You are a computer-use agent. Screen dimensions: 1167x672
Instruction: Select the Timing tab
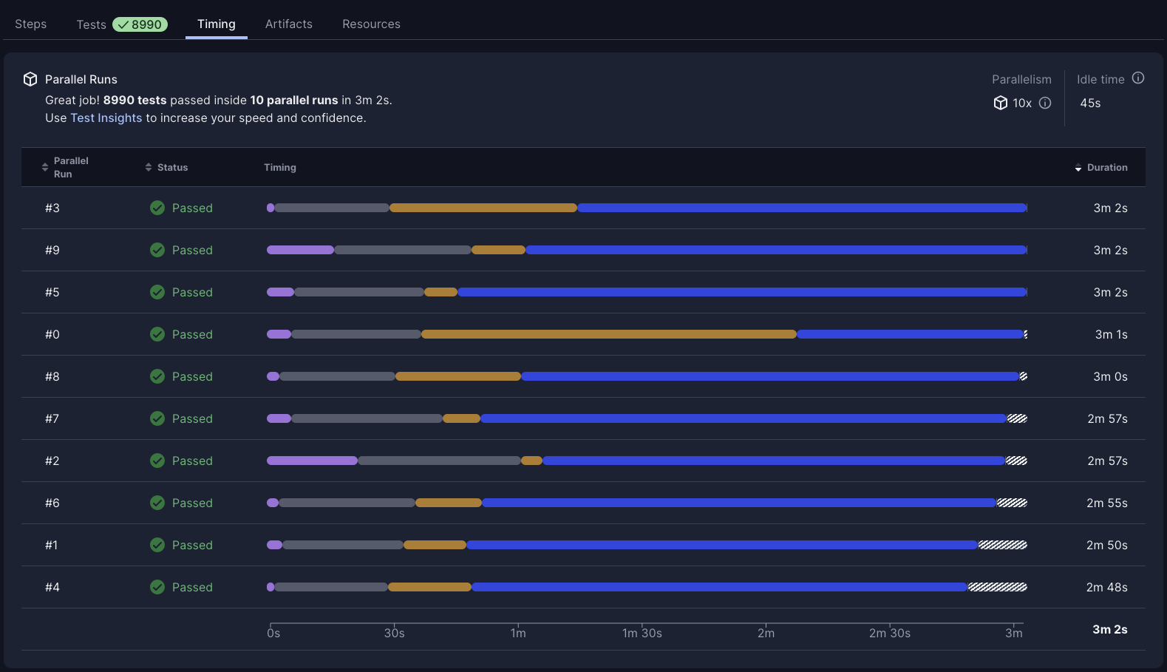tap(217, 24)
